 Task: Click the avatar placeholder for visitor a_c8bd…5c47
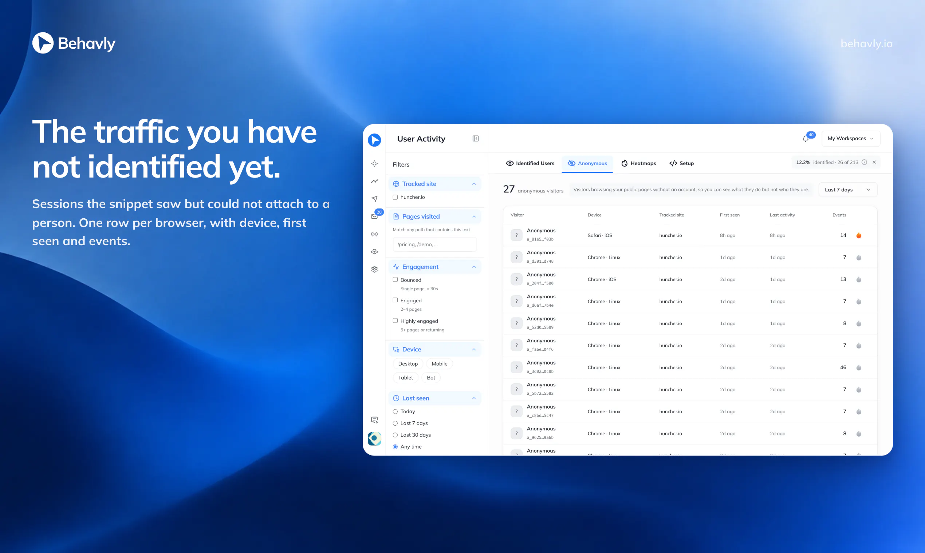(517, 411)
